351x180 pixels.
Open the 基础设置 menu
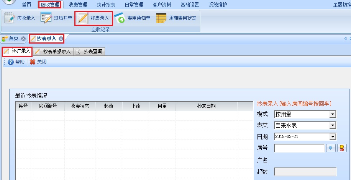(x=190, y=5)
